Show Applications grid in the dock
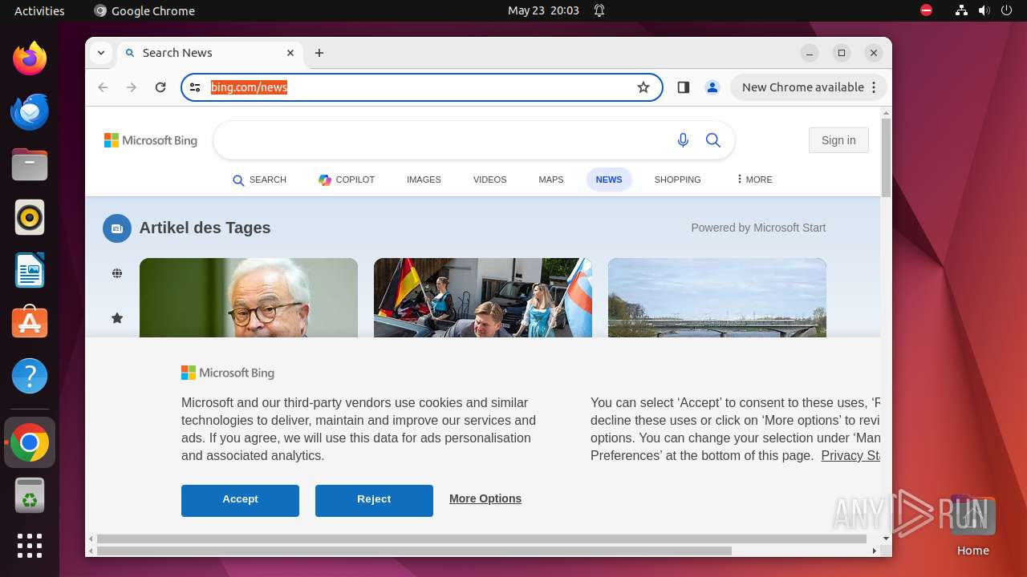The image size is (1027, 577). pyautogui.click(x=30, y=546)
